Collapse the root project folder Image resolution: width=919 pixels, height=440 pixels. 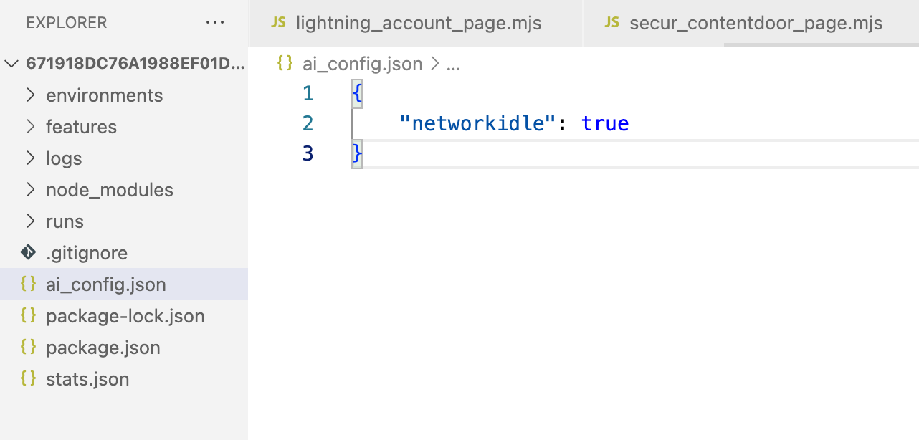[x=11, y=64]
